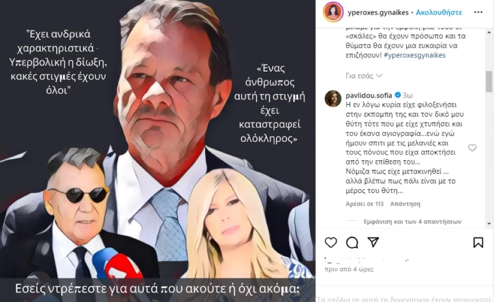497x302 pixels.
Task: Expand the 'Για εσάς' comment sorting dropdown
Action: (364, 76)
